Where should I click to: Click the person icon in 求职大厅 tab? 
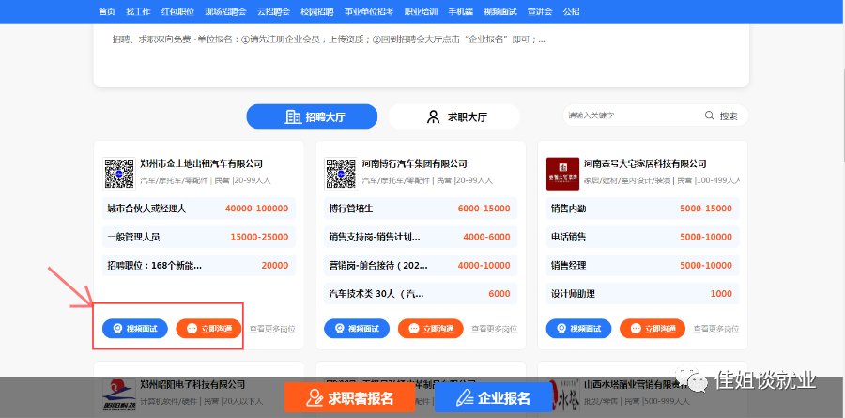(x=433, y=117)
